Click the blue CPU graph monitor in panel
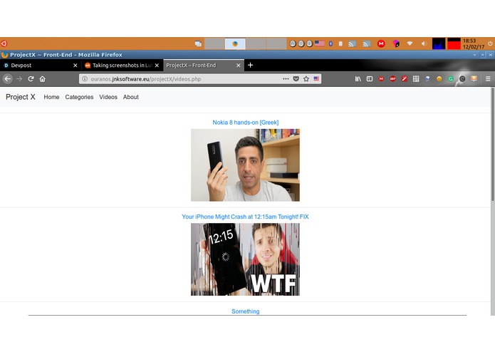Image resolution: width=495 pixels, height=352 pixels. pos(439,43)
